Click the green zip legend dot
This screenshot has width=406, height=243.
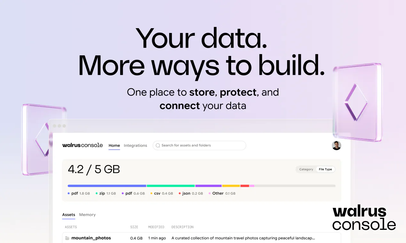[97, 193]
